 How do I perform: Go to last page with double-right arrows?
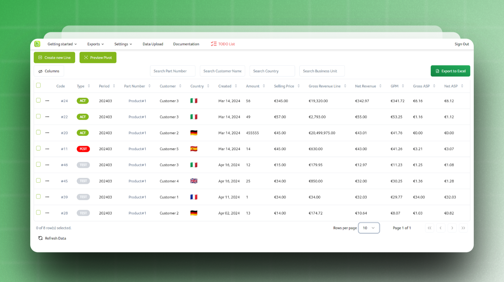click(x=463, y=228)
